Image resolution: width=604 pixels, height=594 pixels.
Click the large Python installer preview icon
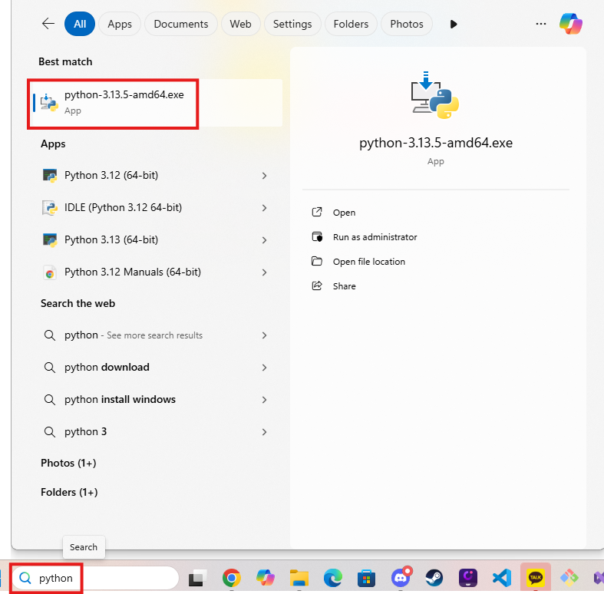coord(435,95)
